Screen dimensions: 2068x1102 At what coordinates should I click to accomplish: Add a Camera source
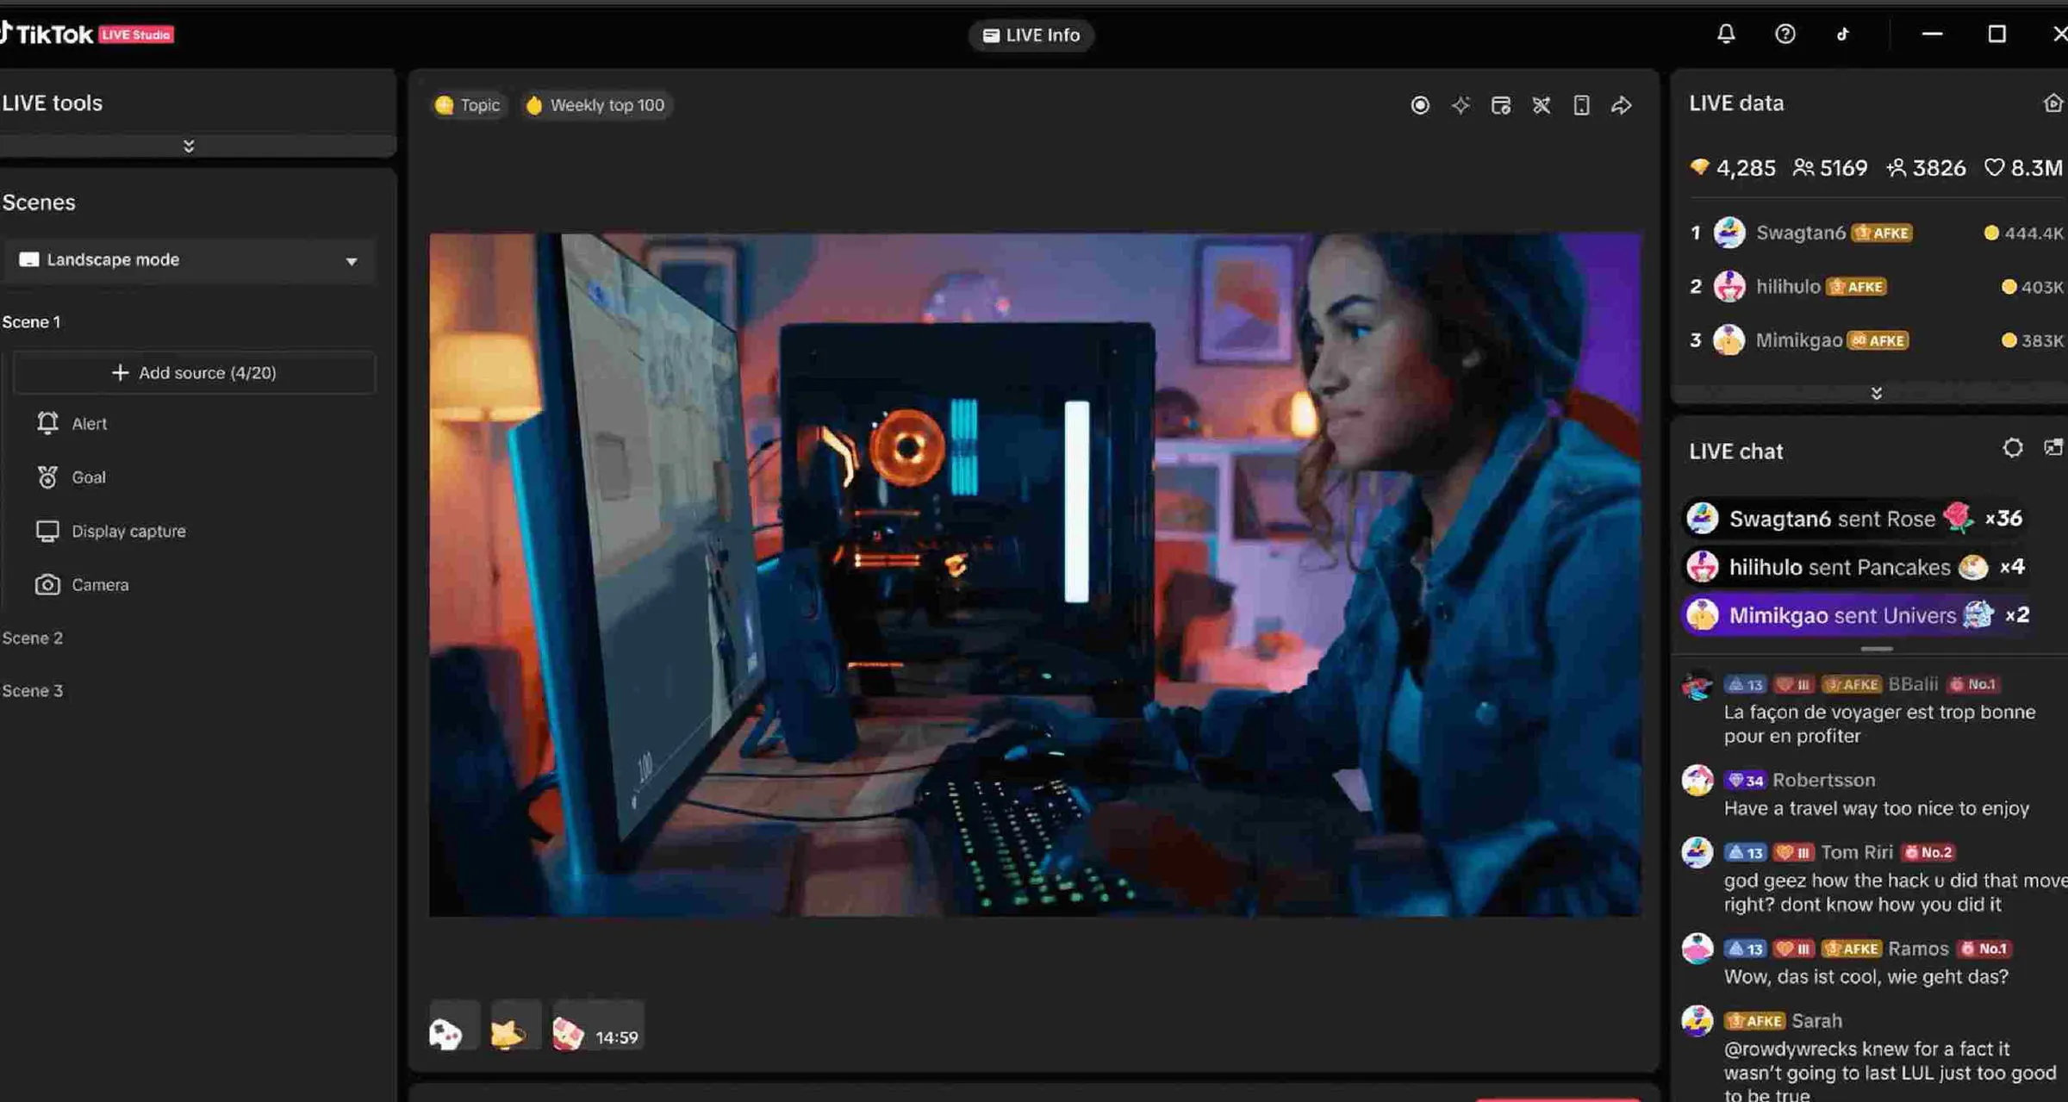(x=101, y=584)
